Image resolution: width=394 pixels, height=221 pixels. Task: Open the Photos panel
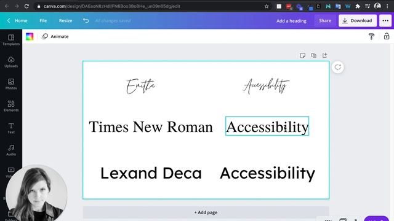(x=11, y=84)
